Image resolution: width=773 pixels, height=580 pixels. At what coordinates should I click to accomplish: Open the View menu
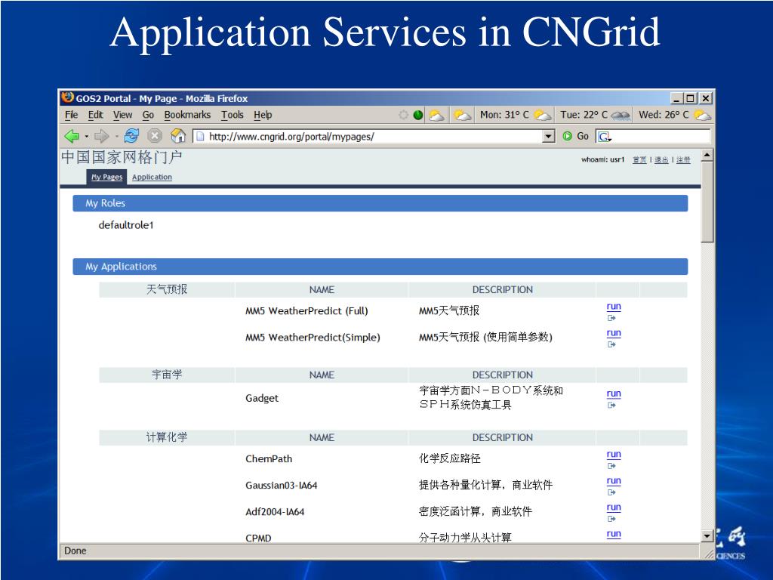(122, 115)
